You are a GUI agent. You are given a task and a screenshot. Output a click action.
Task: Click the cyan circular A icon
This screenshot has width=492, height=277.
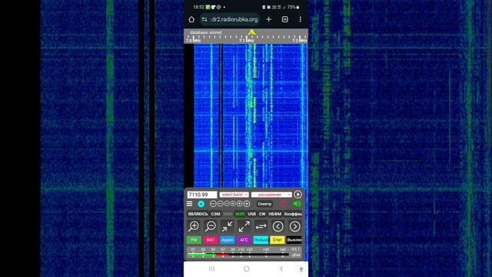201,204
